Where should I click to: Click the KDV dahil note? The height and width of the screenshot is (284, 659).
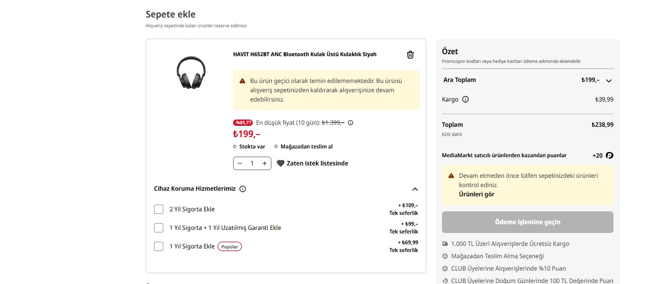[452, 135]
